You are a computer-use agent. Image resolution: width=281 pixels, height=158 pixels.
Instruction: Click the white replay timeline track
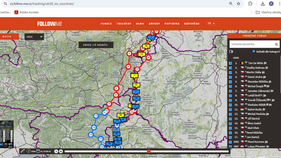point(147,151)
